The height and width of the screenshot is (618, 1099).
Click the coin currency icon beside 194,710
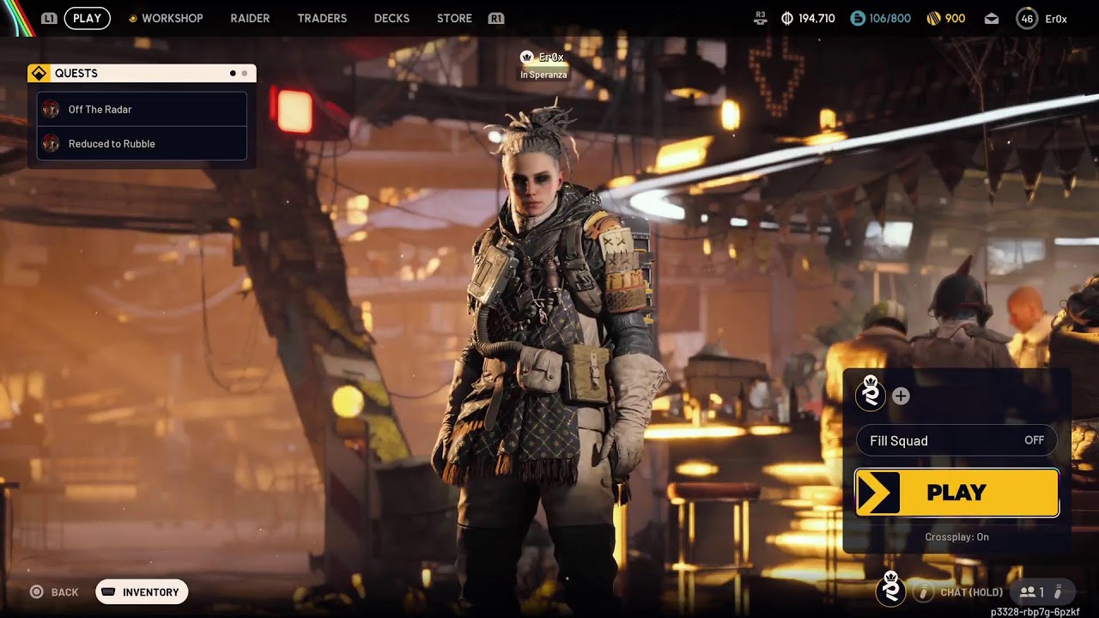pos(787,18)
